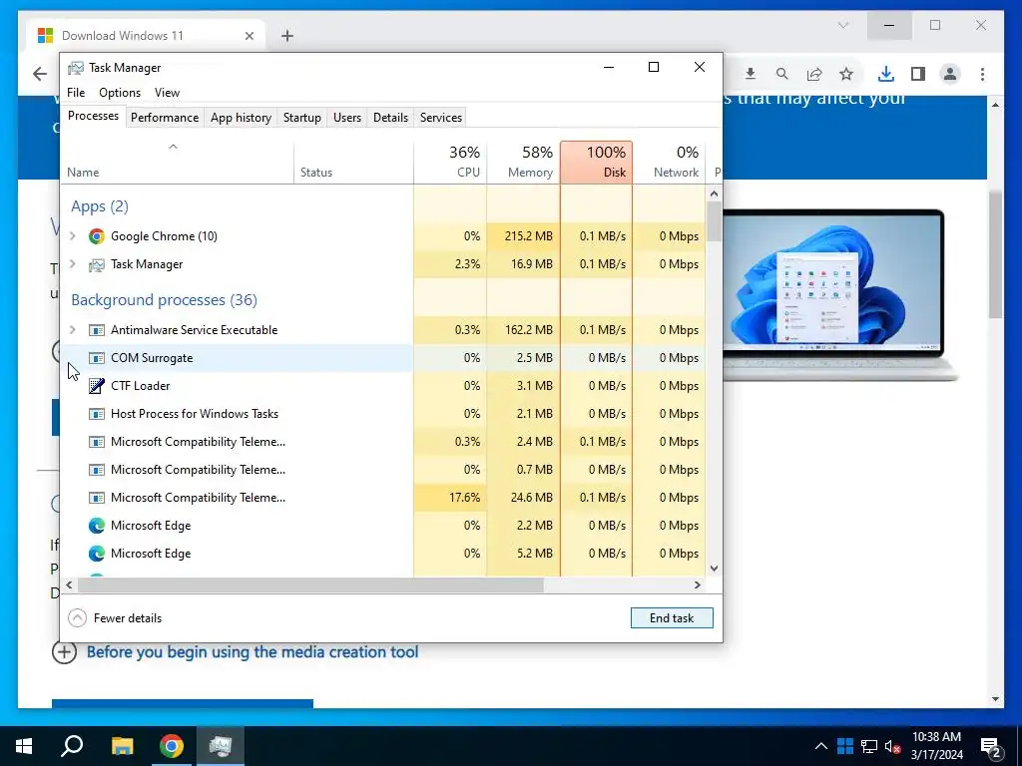This screenshot has width=1022, height=766.
Task: Switch to the Users tab
Action: (346, 118)
